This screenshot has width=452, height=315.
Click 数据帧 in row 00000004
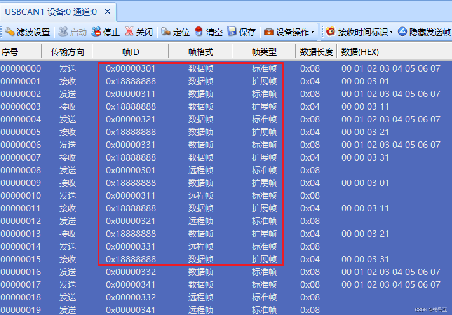tap(201, 119)
